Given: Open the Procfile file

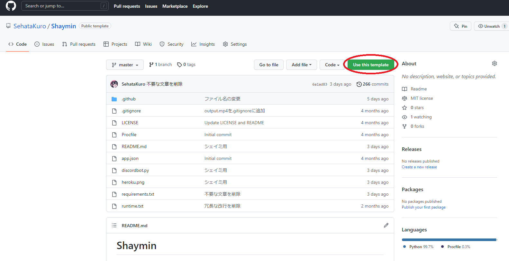Looking at the screenshot, I should [129, 135].
